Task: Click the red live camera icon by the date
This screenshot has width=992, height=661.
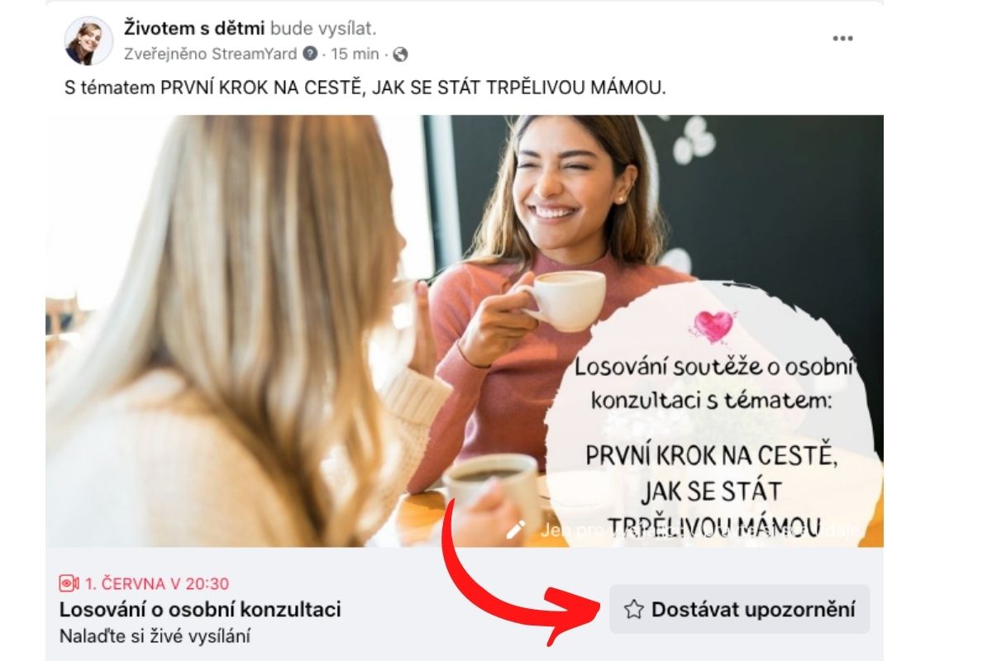Action: coord(69,583)
